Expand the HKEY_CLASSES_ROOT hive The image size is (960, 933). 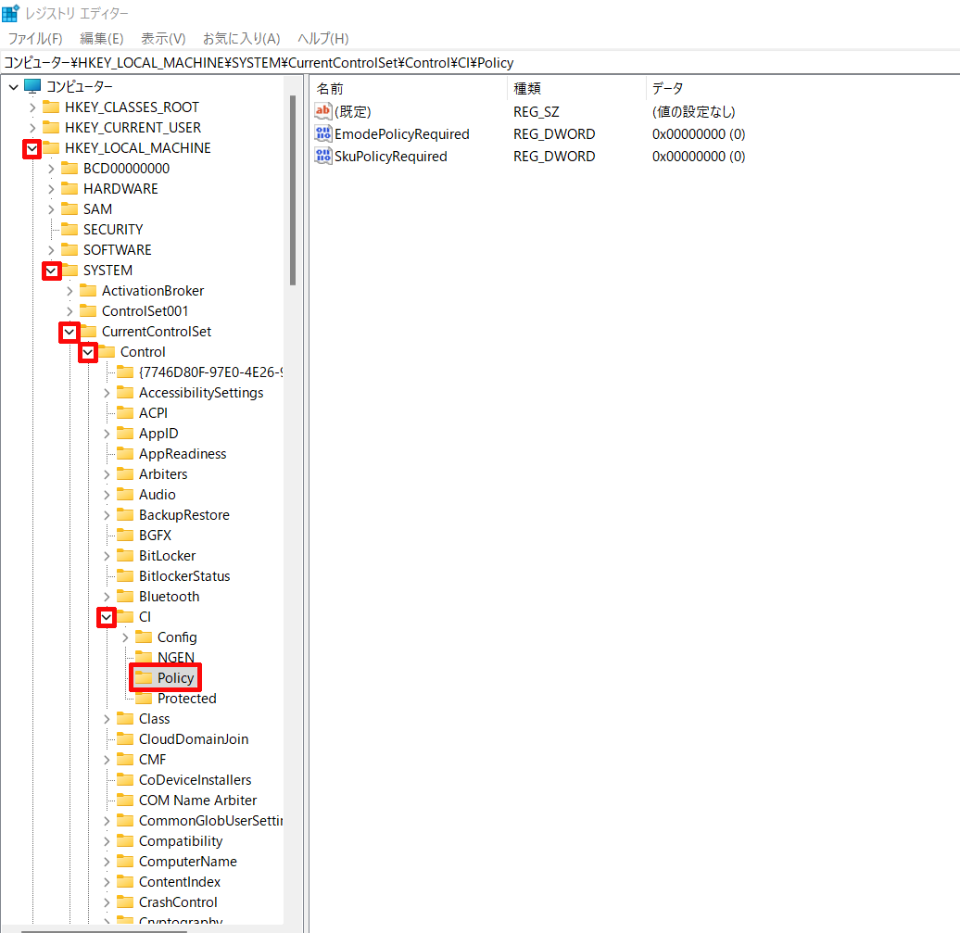[x=32, y=107]
